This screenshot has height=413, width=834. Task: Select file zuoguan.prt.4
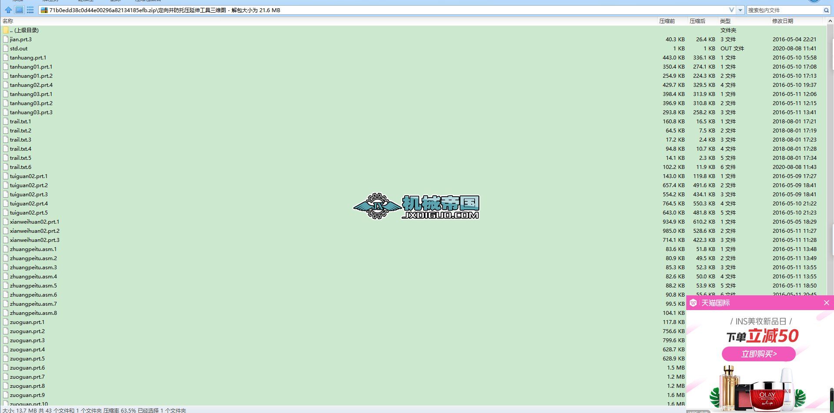(27, 349)
